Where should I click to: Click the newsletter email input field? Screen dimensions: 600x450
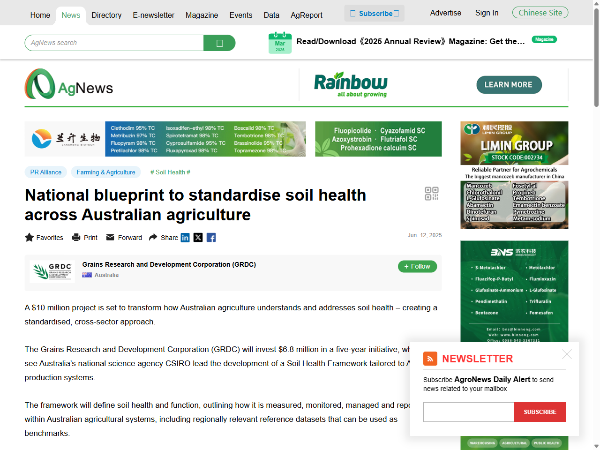(469, 412)
